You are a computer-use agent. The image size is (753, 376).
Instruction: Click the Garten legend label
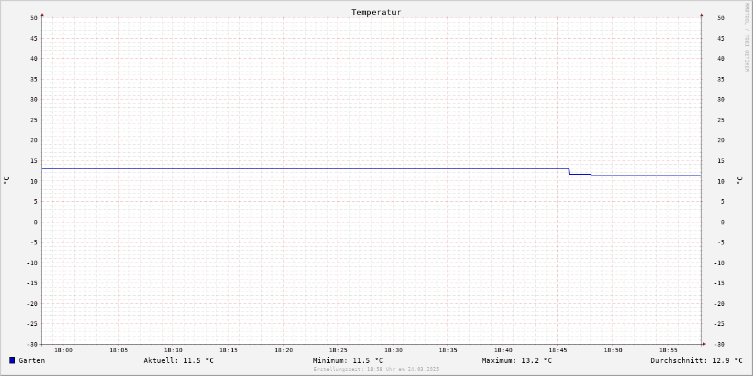32,360
